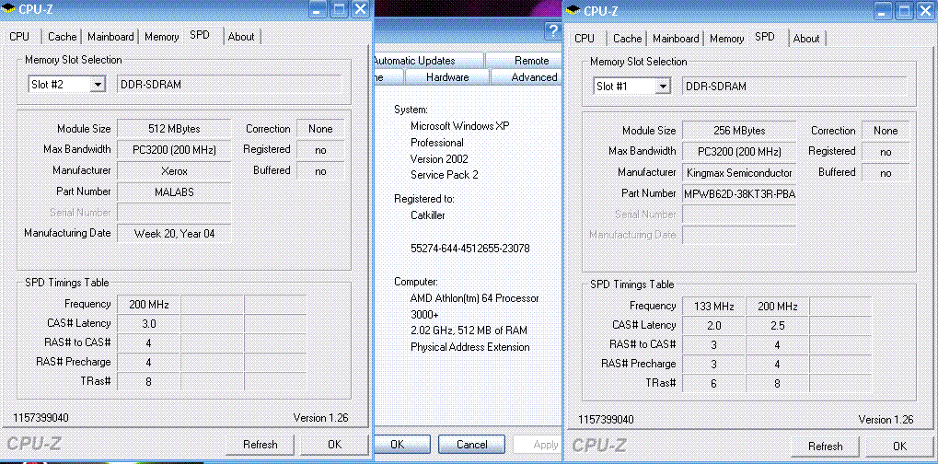Expand the Slot #1 memory slot dropdown
The image size is (938, 464).
(x=663, y=86)
